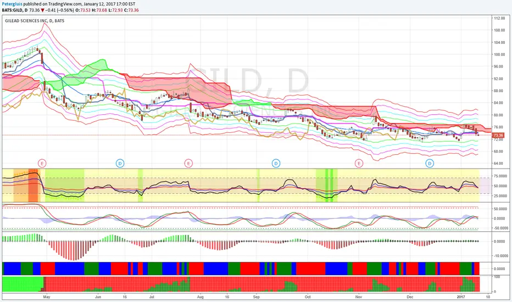This screenshot has height=302, width=512.
Task: Click the Oct date axis label
Action: tap(308, 297)
